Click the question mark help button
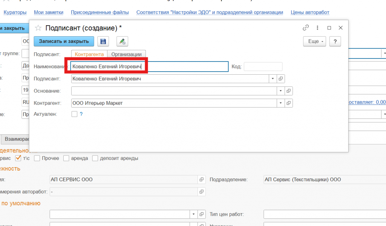Image resolution: width=386 pixels, height=226 pixels. click(x=335, y=41)
